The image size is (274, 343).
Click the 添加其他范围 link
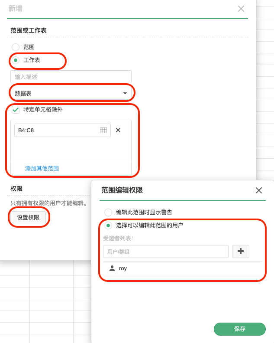42,168
